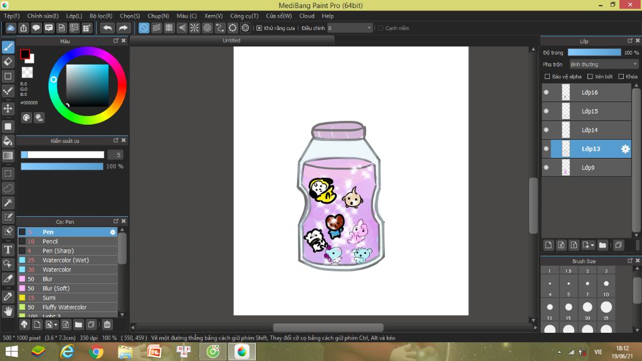
Task: Click the black foreground color swatch
Action: point(24,54)
